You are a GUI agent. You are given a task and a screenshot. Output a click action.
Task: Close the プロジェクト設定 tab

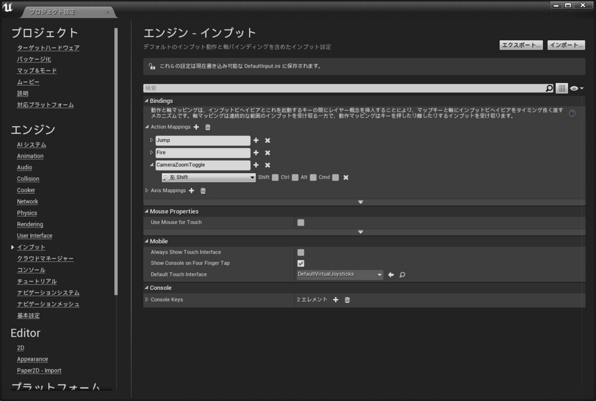point(108,12)
